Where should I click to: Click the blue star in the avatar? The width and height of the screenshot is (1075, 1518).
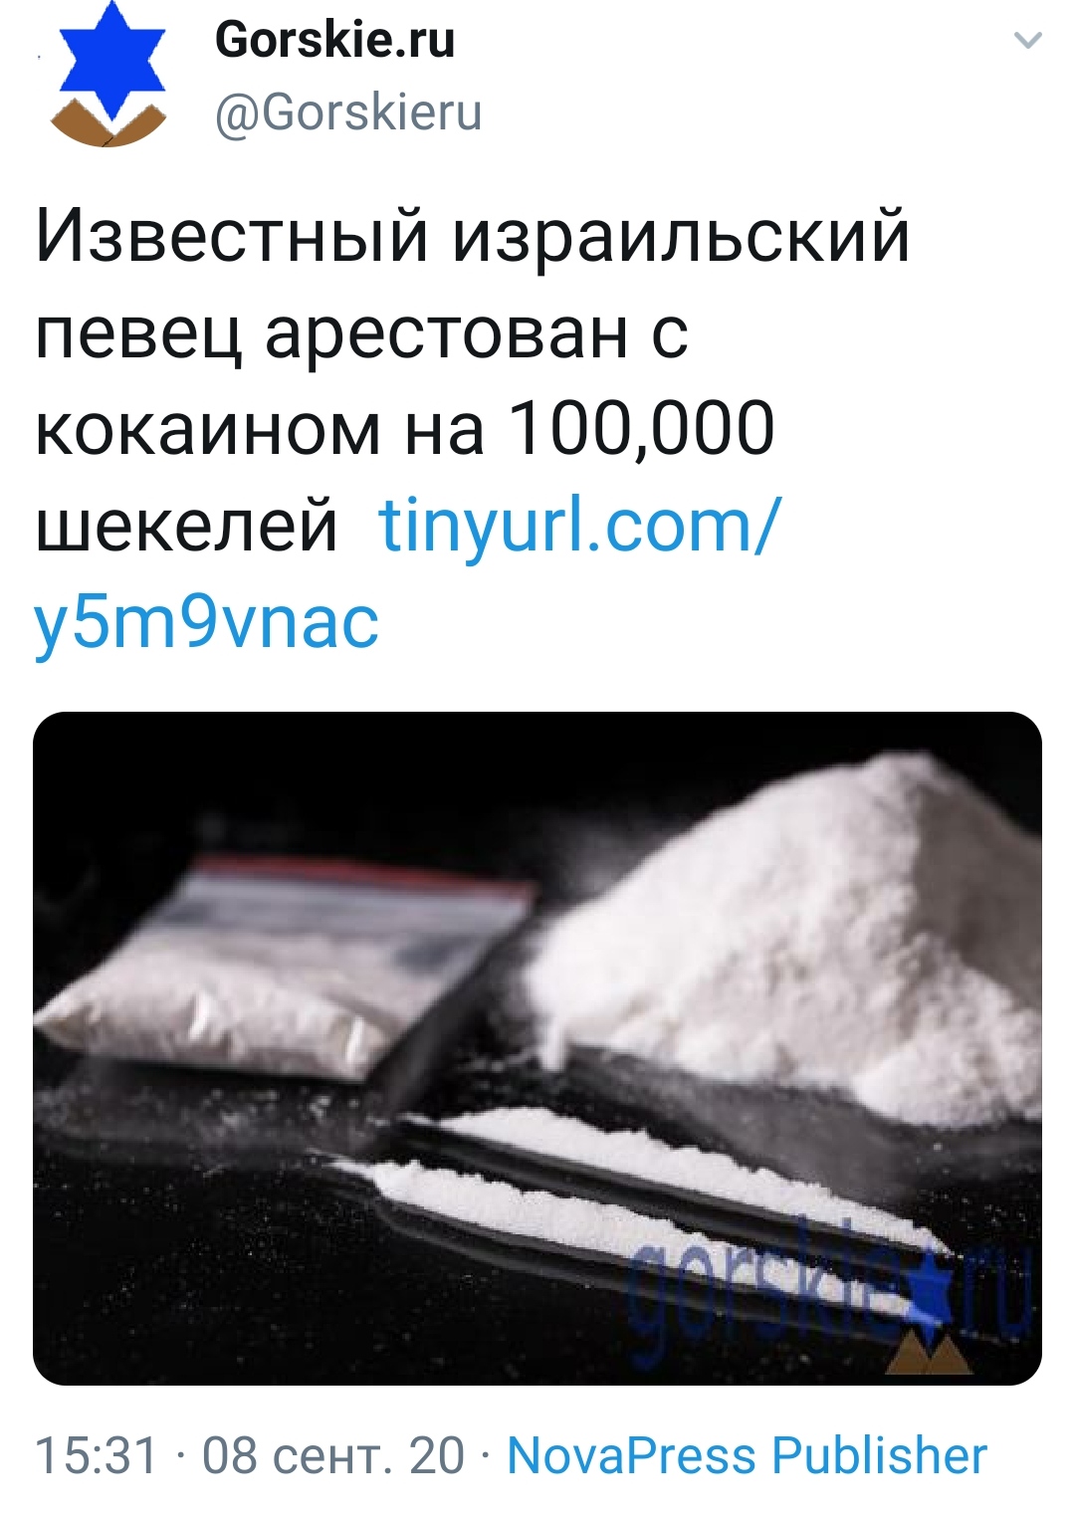pyautogui.click(x=110, y=59)
